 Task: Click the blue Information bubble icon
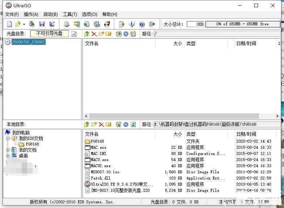click(132, 24)
